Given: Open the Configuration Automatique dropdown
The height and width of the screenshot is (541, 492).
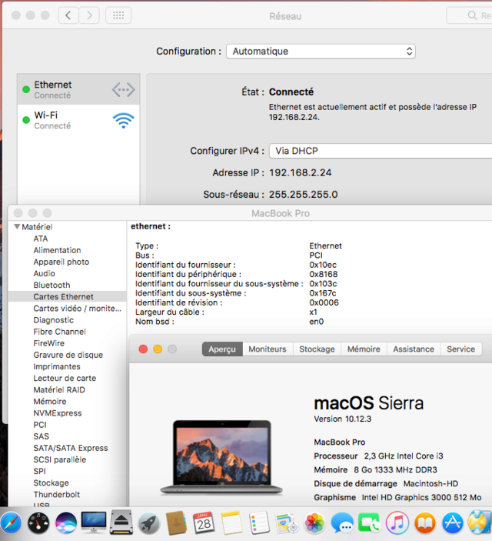Looking at the screenshot, I should click(x=321, y=52).
